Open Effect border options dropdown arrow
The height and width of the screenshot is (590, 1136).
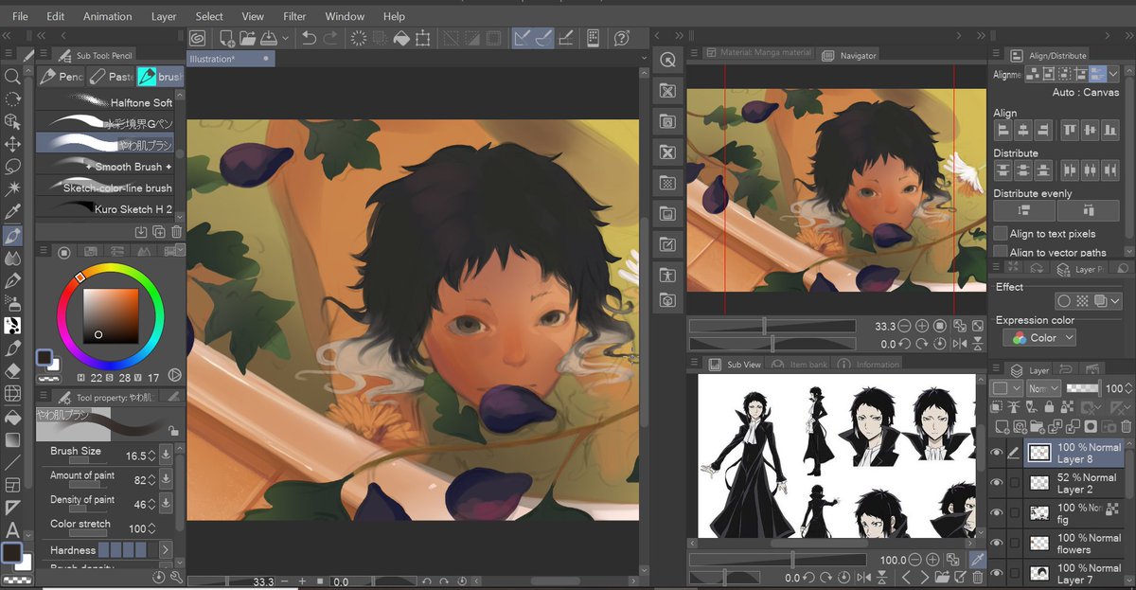(1115, 301)
